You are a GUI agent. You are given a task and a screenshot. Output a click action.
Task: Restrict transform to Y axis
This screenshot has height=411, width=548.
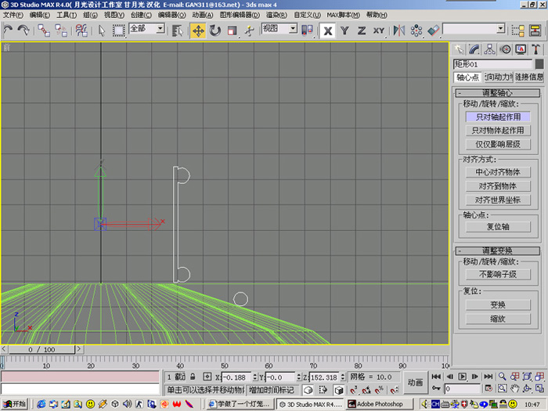(344, 31)
